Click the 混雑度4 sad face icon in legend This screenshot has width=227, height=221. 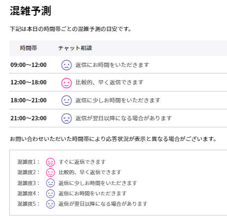(50, 193)
